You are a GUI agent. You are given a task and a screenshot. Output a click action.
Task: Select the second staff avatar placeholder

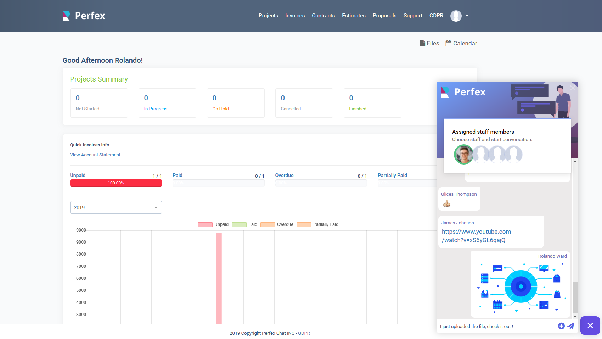point(480,154)
